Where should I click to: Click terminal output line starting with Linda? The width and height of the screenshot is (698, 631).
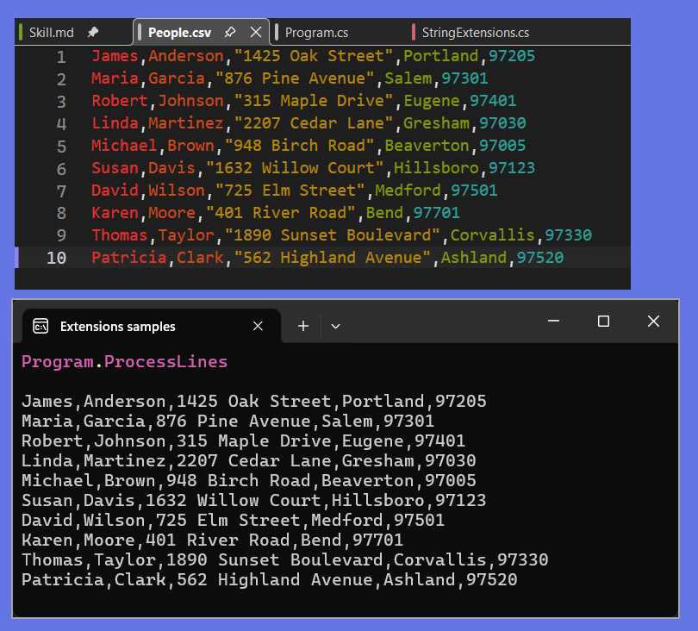tap(248, 461)
